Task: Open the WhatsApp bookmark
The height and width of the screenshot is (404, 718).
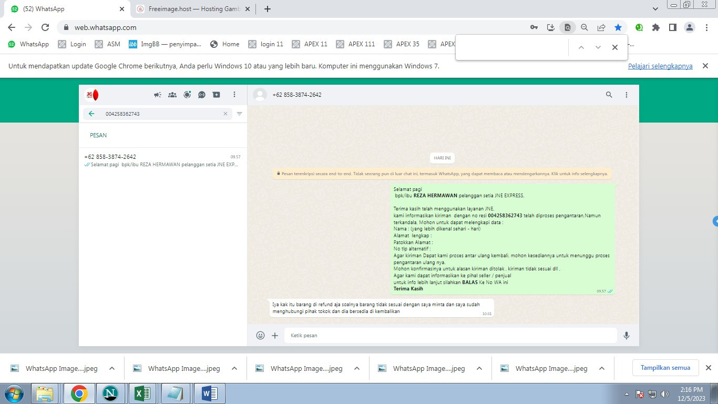Action: 29,44
